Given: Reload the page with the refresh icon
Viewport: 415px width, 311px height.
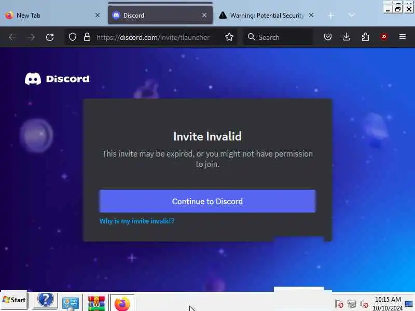Looking at the screenshot, I should point(50,37).
